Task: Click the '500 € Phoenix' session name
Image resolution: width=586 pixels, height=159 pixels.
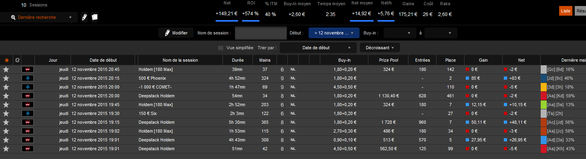Action: click(x=152, y=78)
